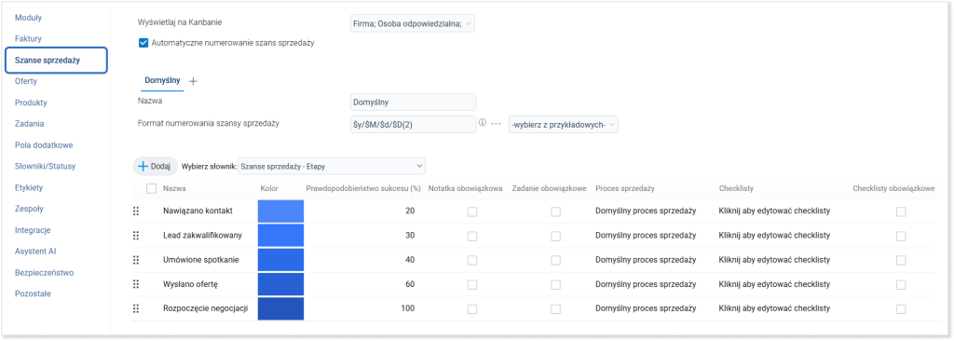Go to Faktury in the sidebar
Image resolution: width=954 pixels, height=341 pixels.
point(28,38)
